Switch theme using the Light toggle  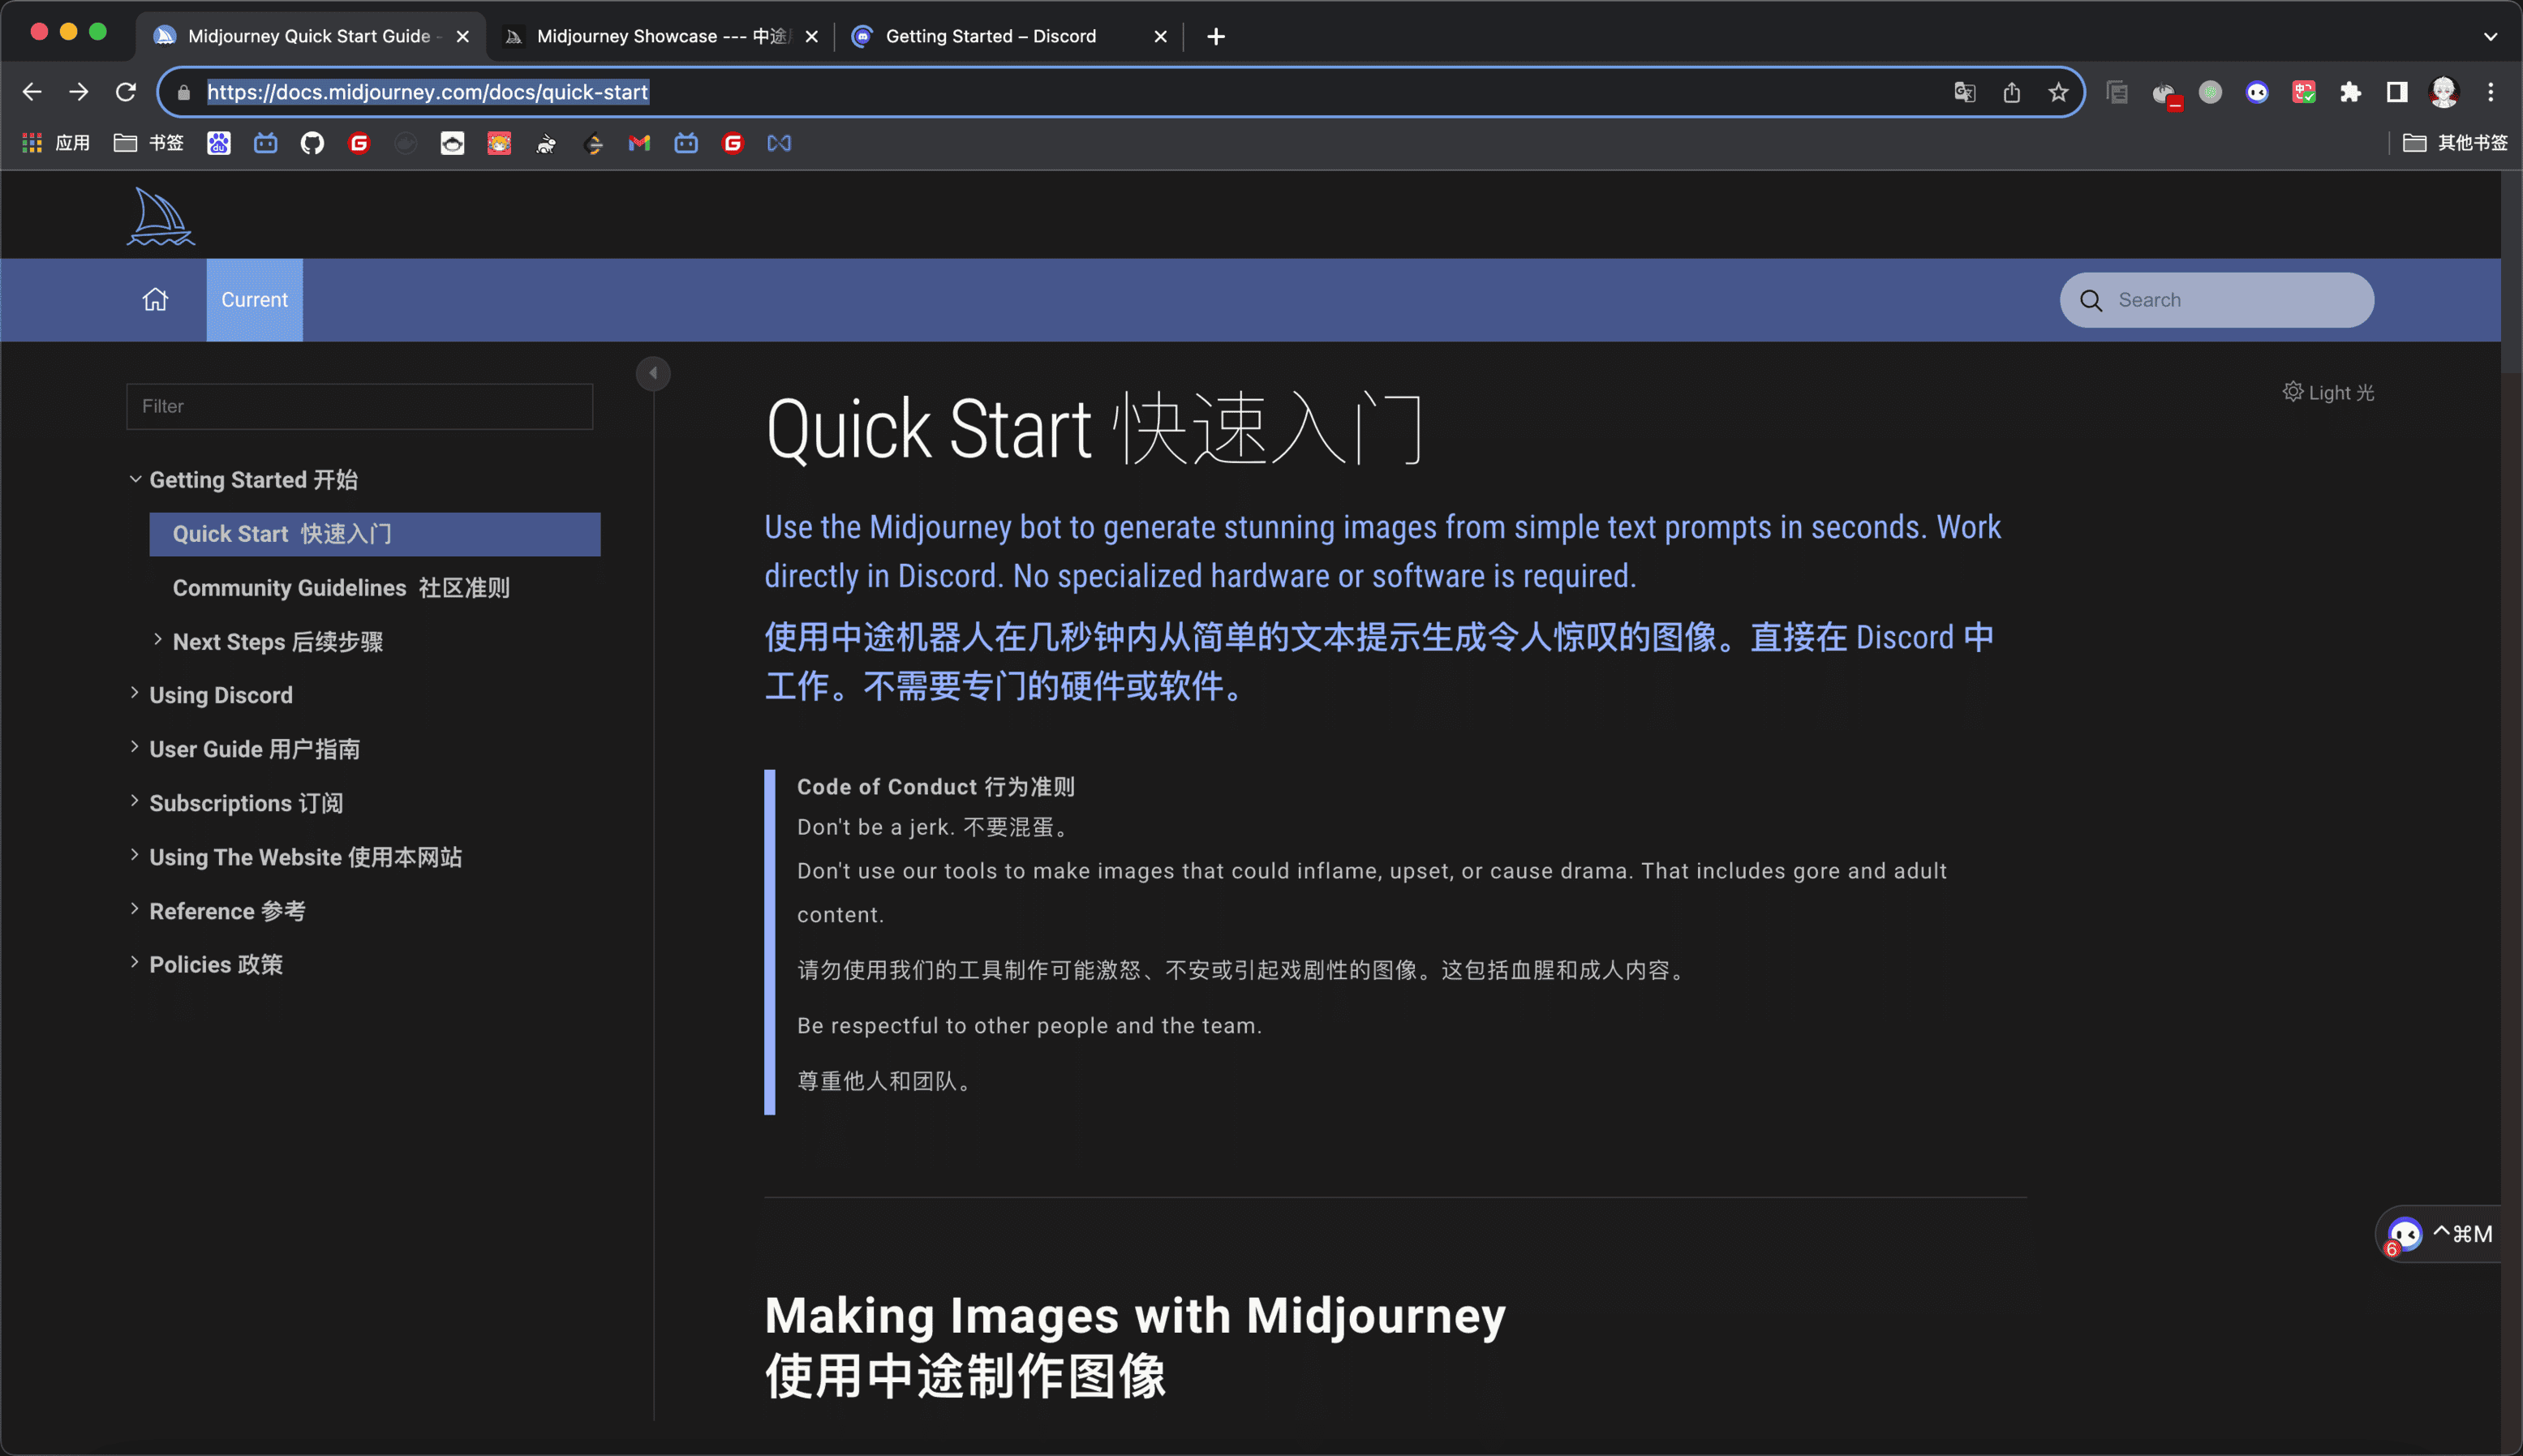click(2328, 392)
